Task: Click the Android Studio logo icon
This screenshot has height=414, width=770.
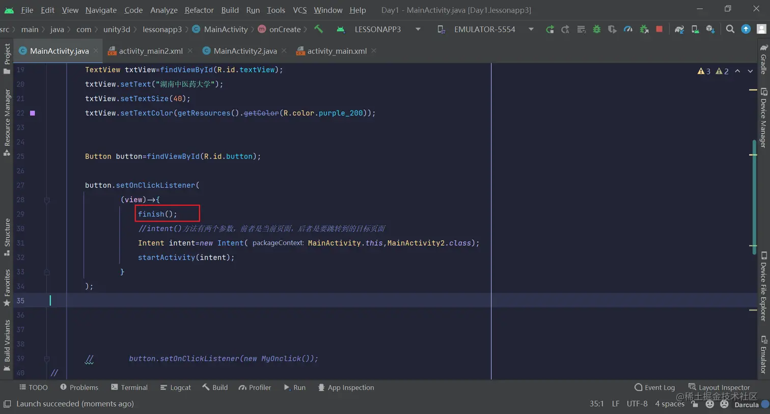Action: tap(9, 10)
